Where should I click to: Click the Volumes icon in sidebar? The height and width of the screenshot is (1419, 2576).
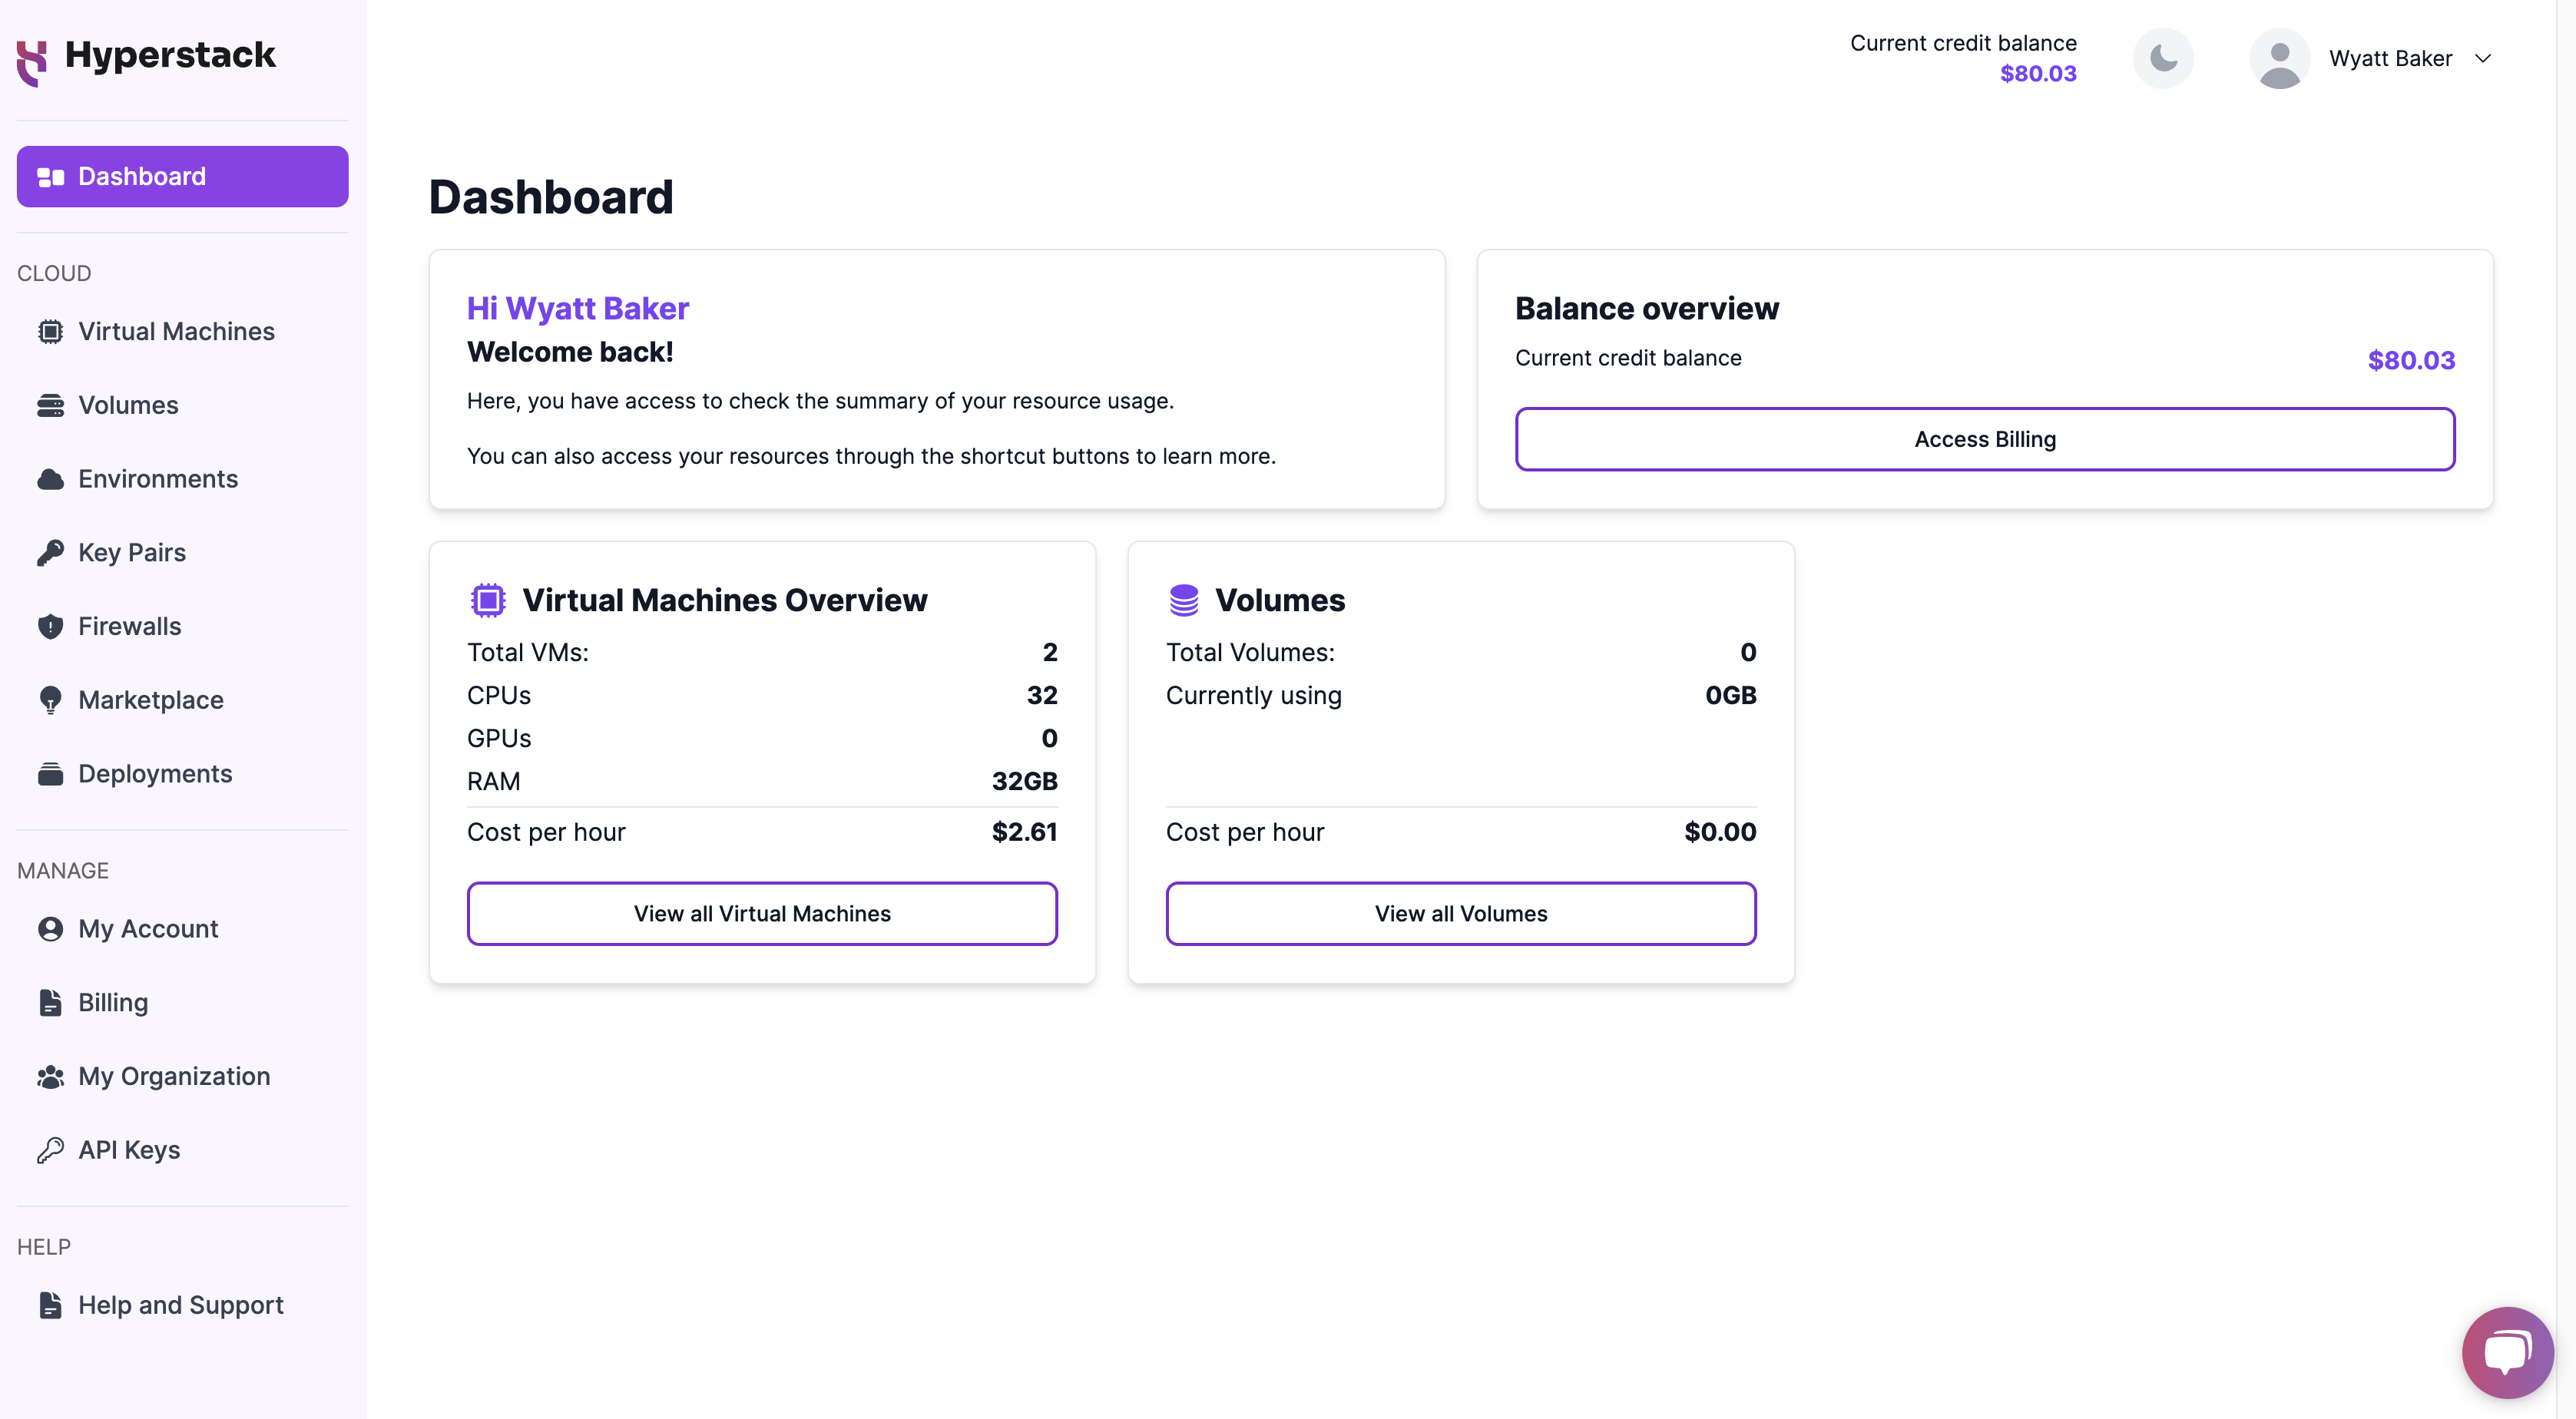[51, 404]
